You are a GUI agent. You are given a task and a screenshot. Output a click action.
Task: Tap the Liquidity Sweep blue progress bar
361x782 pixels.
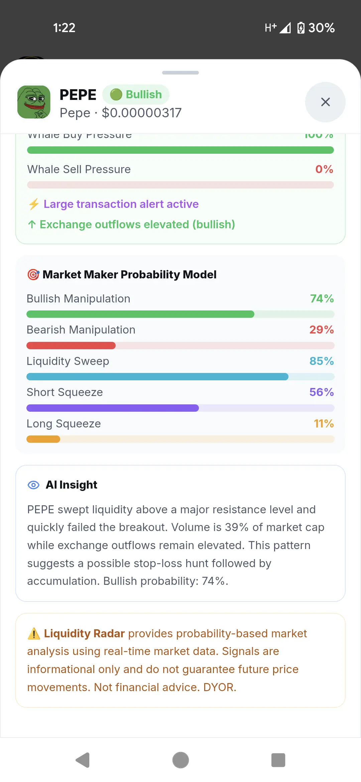click(x=180, y=377)
